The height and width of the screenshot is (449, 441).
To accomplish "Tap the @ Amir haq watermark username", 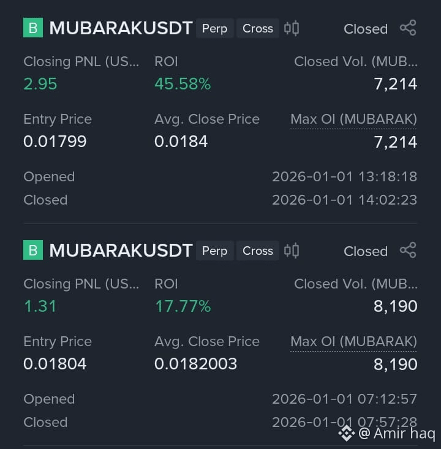I will 397,433.
